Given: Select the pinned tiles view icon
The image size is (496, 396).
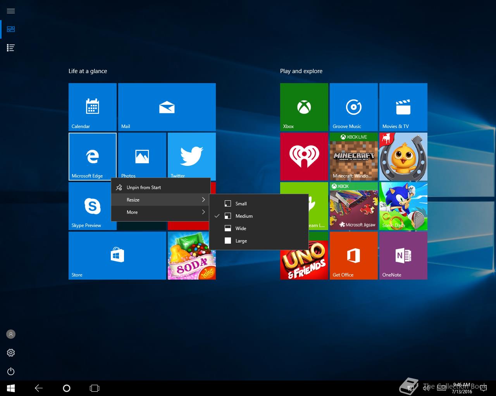Looking at the screenshot, I should tap(11, 29).
